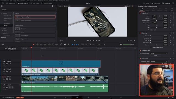The width and height of the screenshot is (176, 99).
Task: Click the Play button in viewer
Action: [x=96, y=40]
